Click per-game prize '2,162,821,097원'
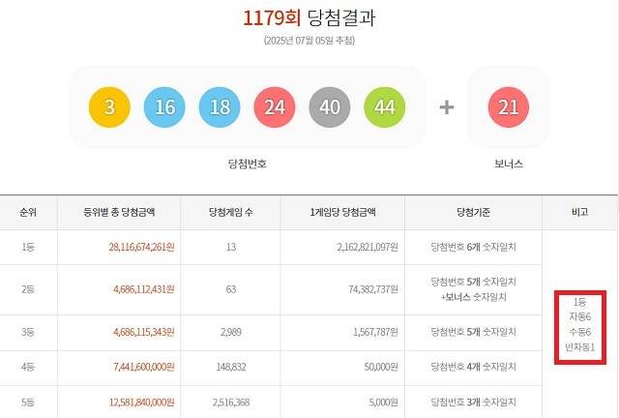Screen dimensions: 619x418 [x=368, y=247]
